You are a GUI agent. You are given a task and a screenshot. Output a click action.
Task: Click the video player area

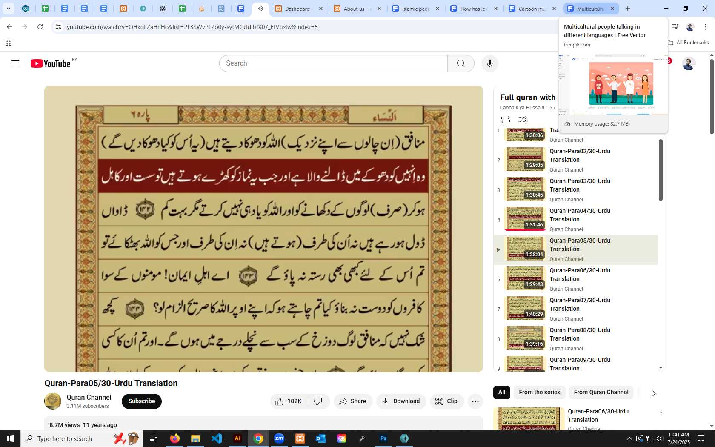[263, 229]
